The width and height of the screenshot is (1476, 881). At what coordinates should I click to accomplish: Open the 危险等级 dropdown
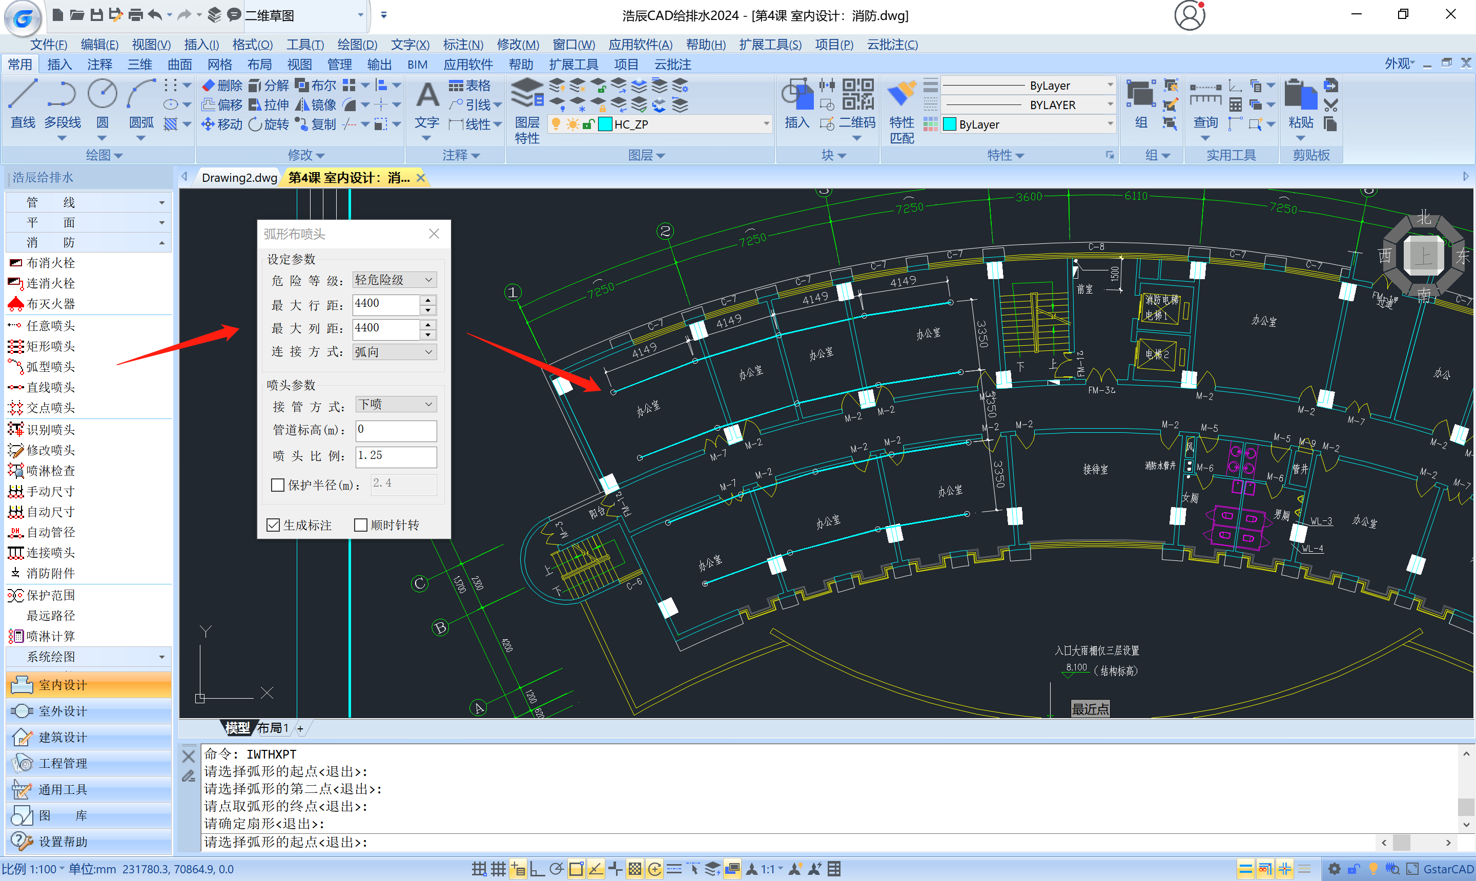point(395,280)
